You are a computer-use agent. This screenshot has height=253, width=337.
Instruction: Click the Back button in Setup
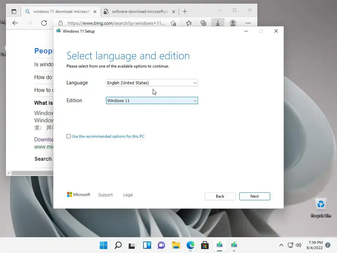(x=220, y=196)
